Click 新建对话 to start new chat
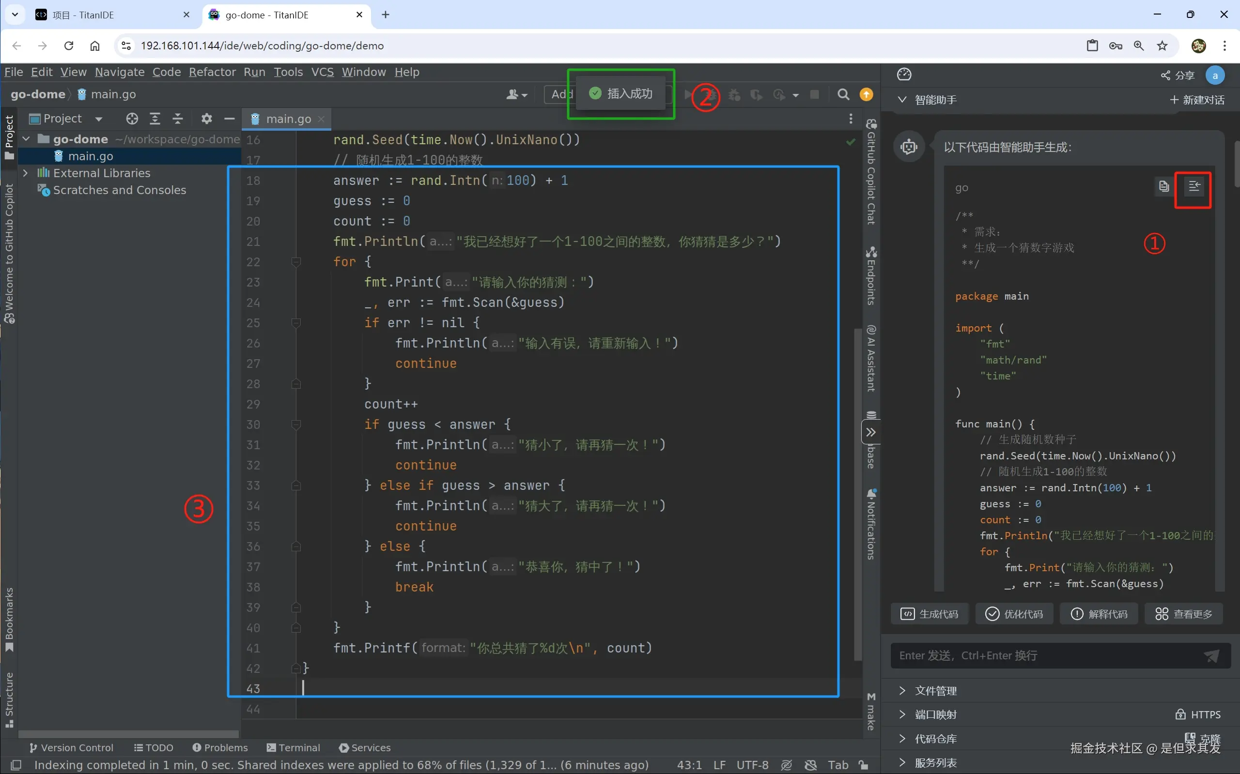Screen dimensions: 1240x774 [1197, 100]
